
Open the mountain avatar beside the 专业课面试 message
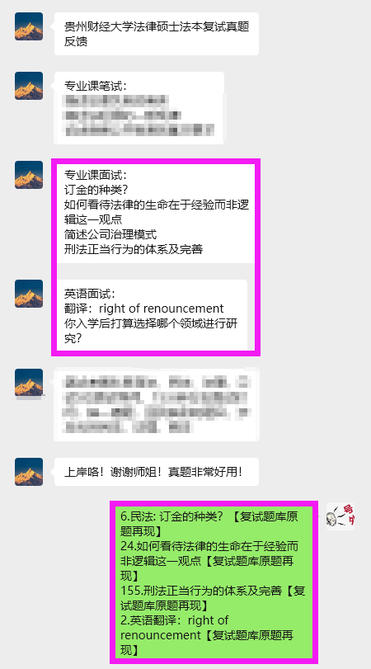[29, 175]
